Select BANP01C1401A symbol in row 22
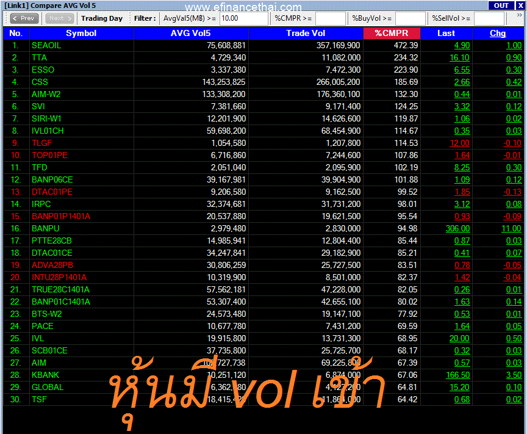The width and height of the screenshot is (527, 434). point(61,302)
